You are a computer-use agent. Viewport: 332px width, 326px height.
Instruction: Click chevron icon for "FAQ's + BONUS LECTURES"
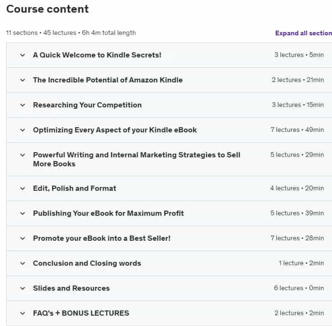(x=23, y=313)
